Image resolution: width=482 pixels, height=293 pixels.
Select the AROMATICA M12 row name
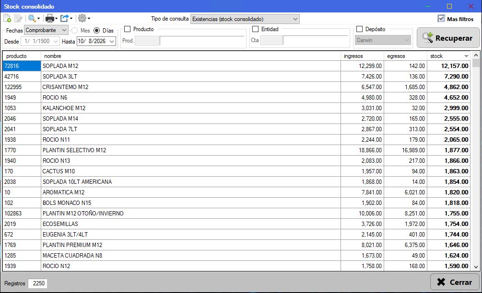tap(64, 192)
